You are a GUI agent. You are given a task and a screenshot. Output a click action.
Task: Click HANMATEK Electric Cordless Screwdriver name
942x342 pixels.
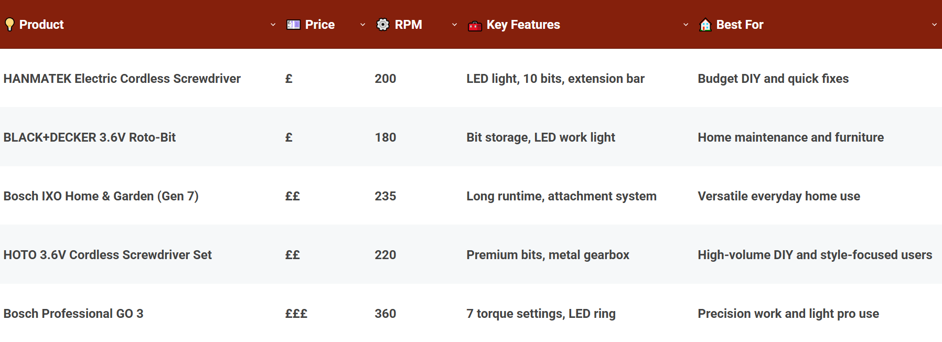click(x=122, y=79)
